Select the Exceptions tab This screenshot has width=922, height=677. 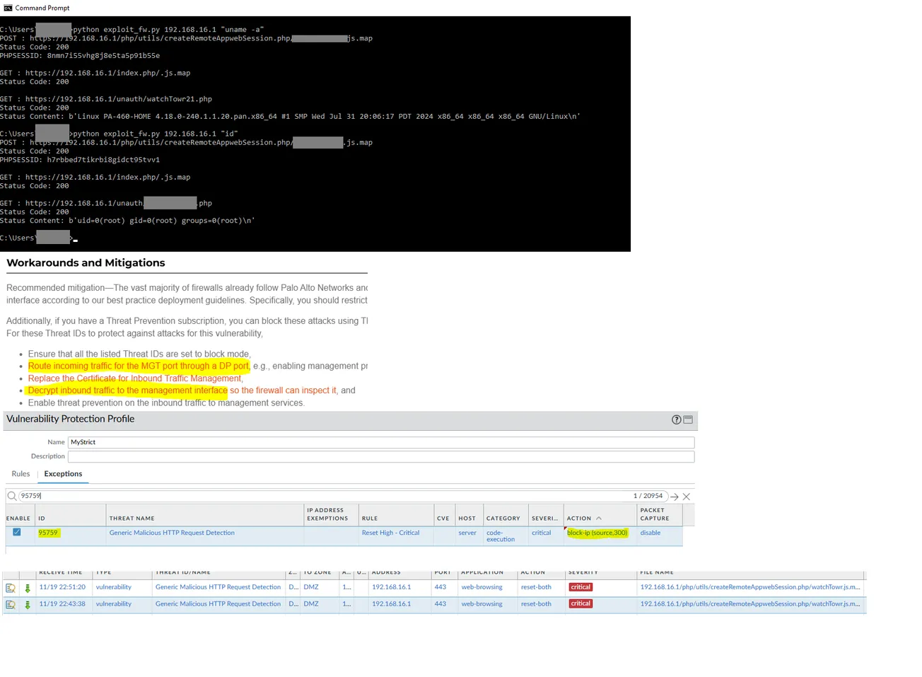coord(62,473)
